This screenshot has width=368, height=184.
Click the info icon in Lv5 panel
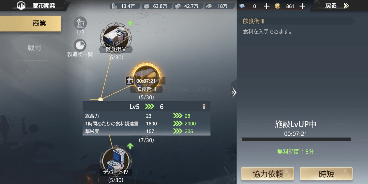tap(204, 107)
